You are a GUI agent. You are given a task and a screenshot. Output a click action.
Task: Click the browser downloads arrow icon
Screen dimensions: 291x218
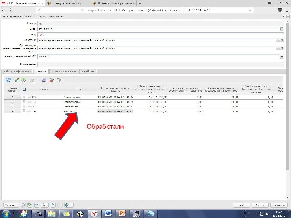click(x=287, y=10)
